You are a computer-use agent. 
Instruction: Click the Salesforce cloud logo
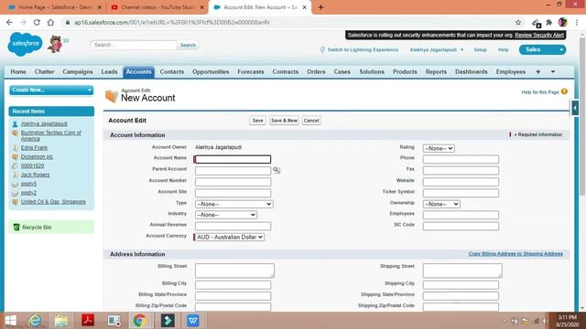25,44
